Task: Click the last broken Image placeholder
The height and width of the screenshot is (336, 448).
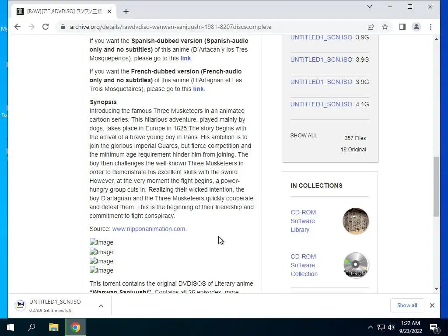Action: pyautogui.click(x=101, y=270)
